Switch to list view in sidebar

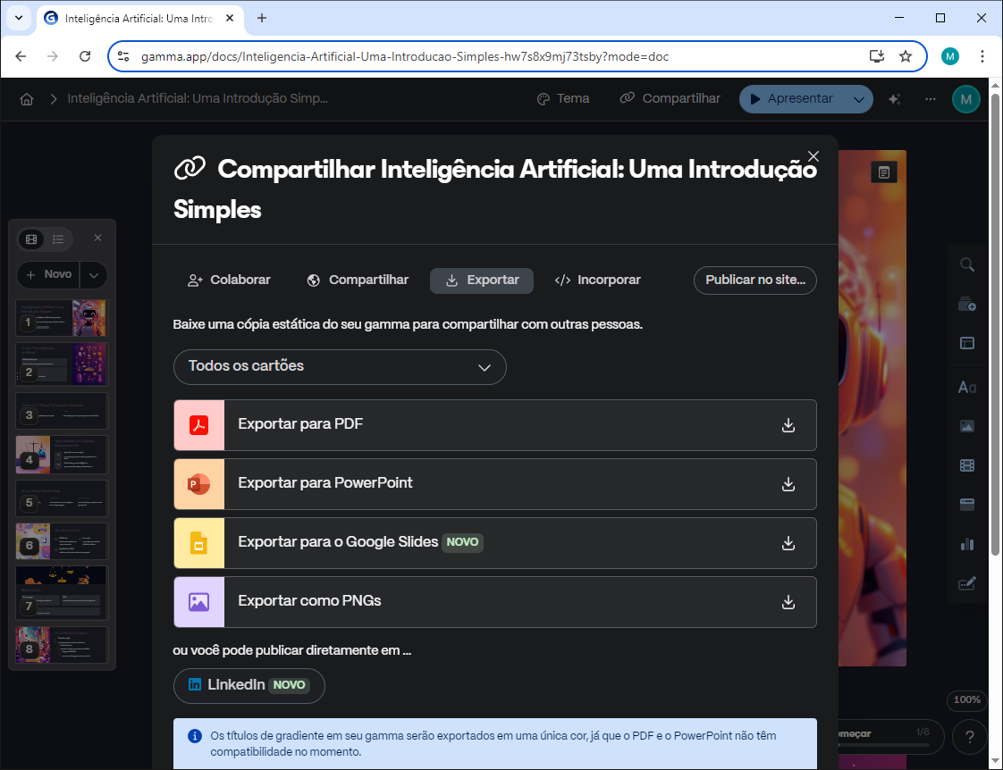[58, 239]
